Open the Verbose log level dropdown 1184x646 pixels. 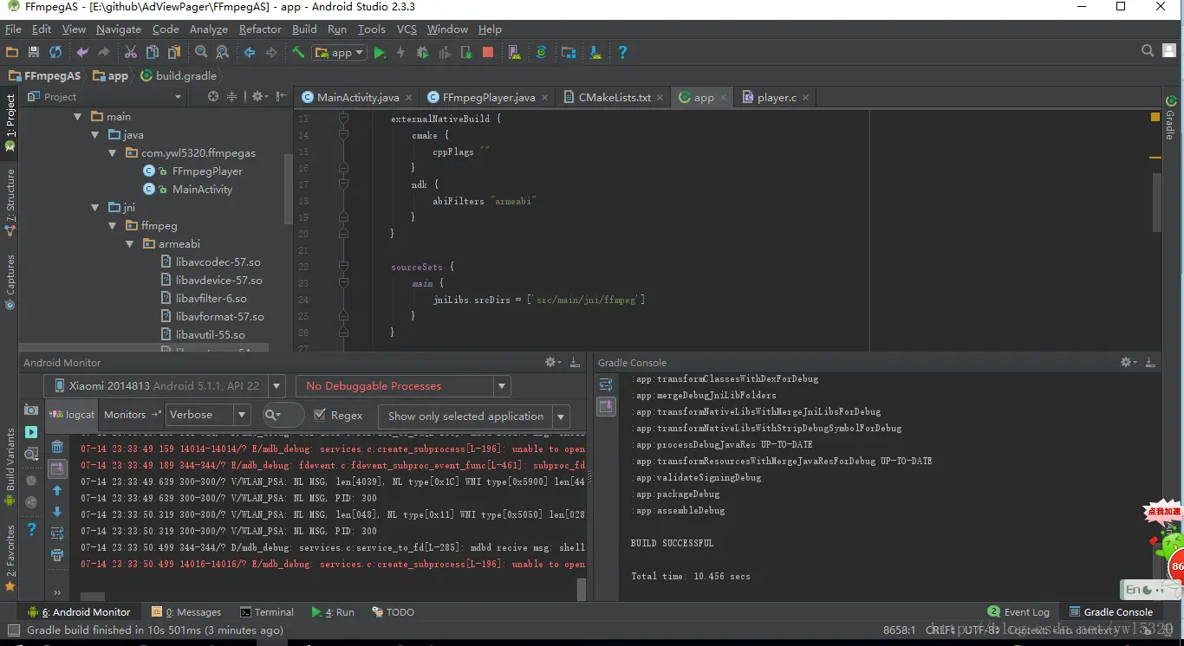(x=208, y=416)
